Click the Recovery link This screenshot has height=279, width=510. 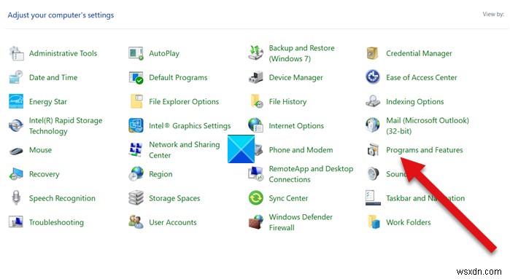45,174
